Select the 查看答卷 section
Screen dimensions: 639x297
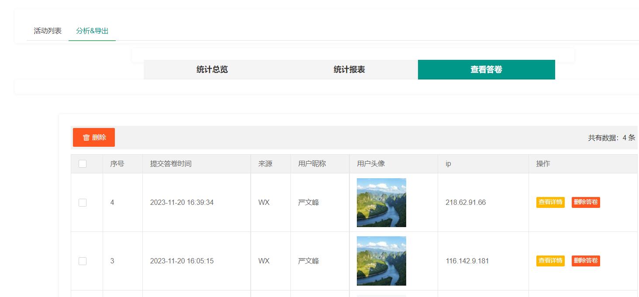tap(487, 69)
